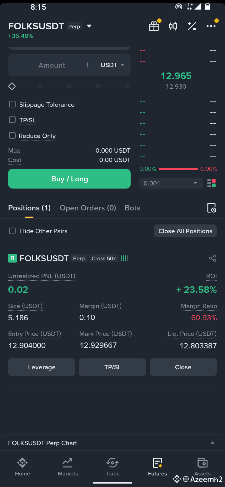Enable the Slippage Tolerance checkbox
This screenshot has height=487, width=225.
(x=12, y=104)
